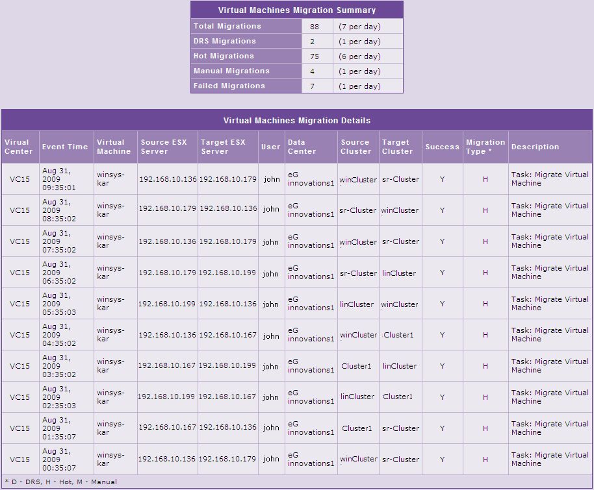Click the (6 per day) rate
Viewport: 594px width, 490px height.
pos(359,56)
